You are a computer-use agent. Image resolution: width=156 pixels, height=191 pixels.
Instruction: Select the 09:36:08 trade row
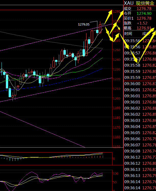140,151
